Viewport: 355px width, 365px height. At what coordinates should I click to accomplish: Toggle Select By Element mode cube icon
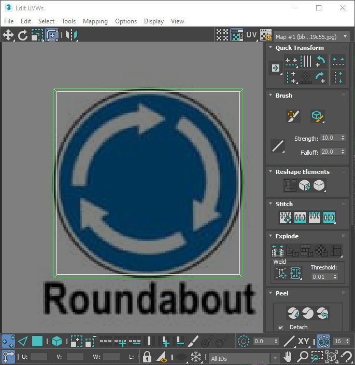point(56,341)
